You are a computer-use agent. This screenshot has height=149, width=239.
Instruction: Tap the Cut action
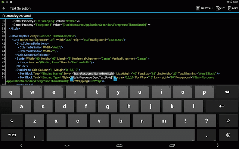tap(220, 8)
